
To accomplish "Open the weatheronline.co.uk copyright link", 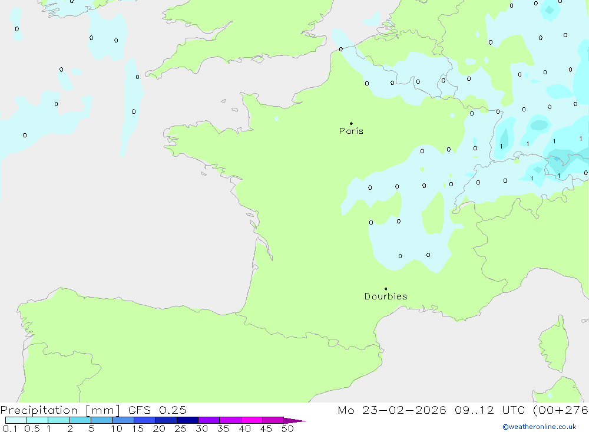I will click(x=540, y=427).
